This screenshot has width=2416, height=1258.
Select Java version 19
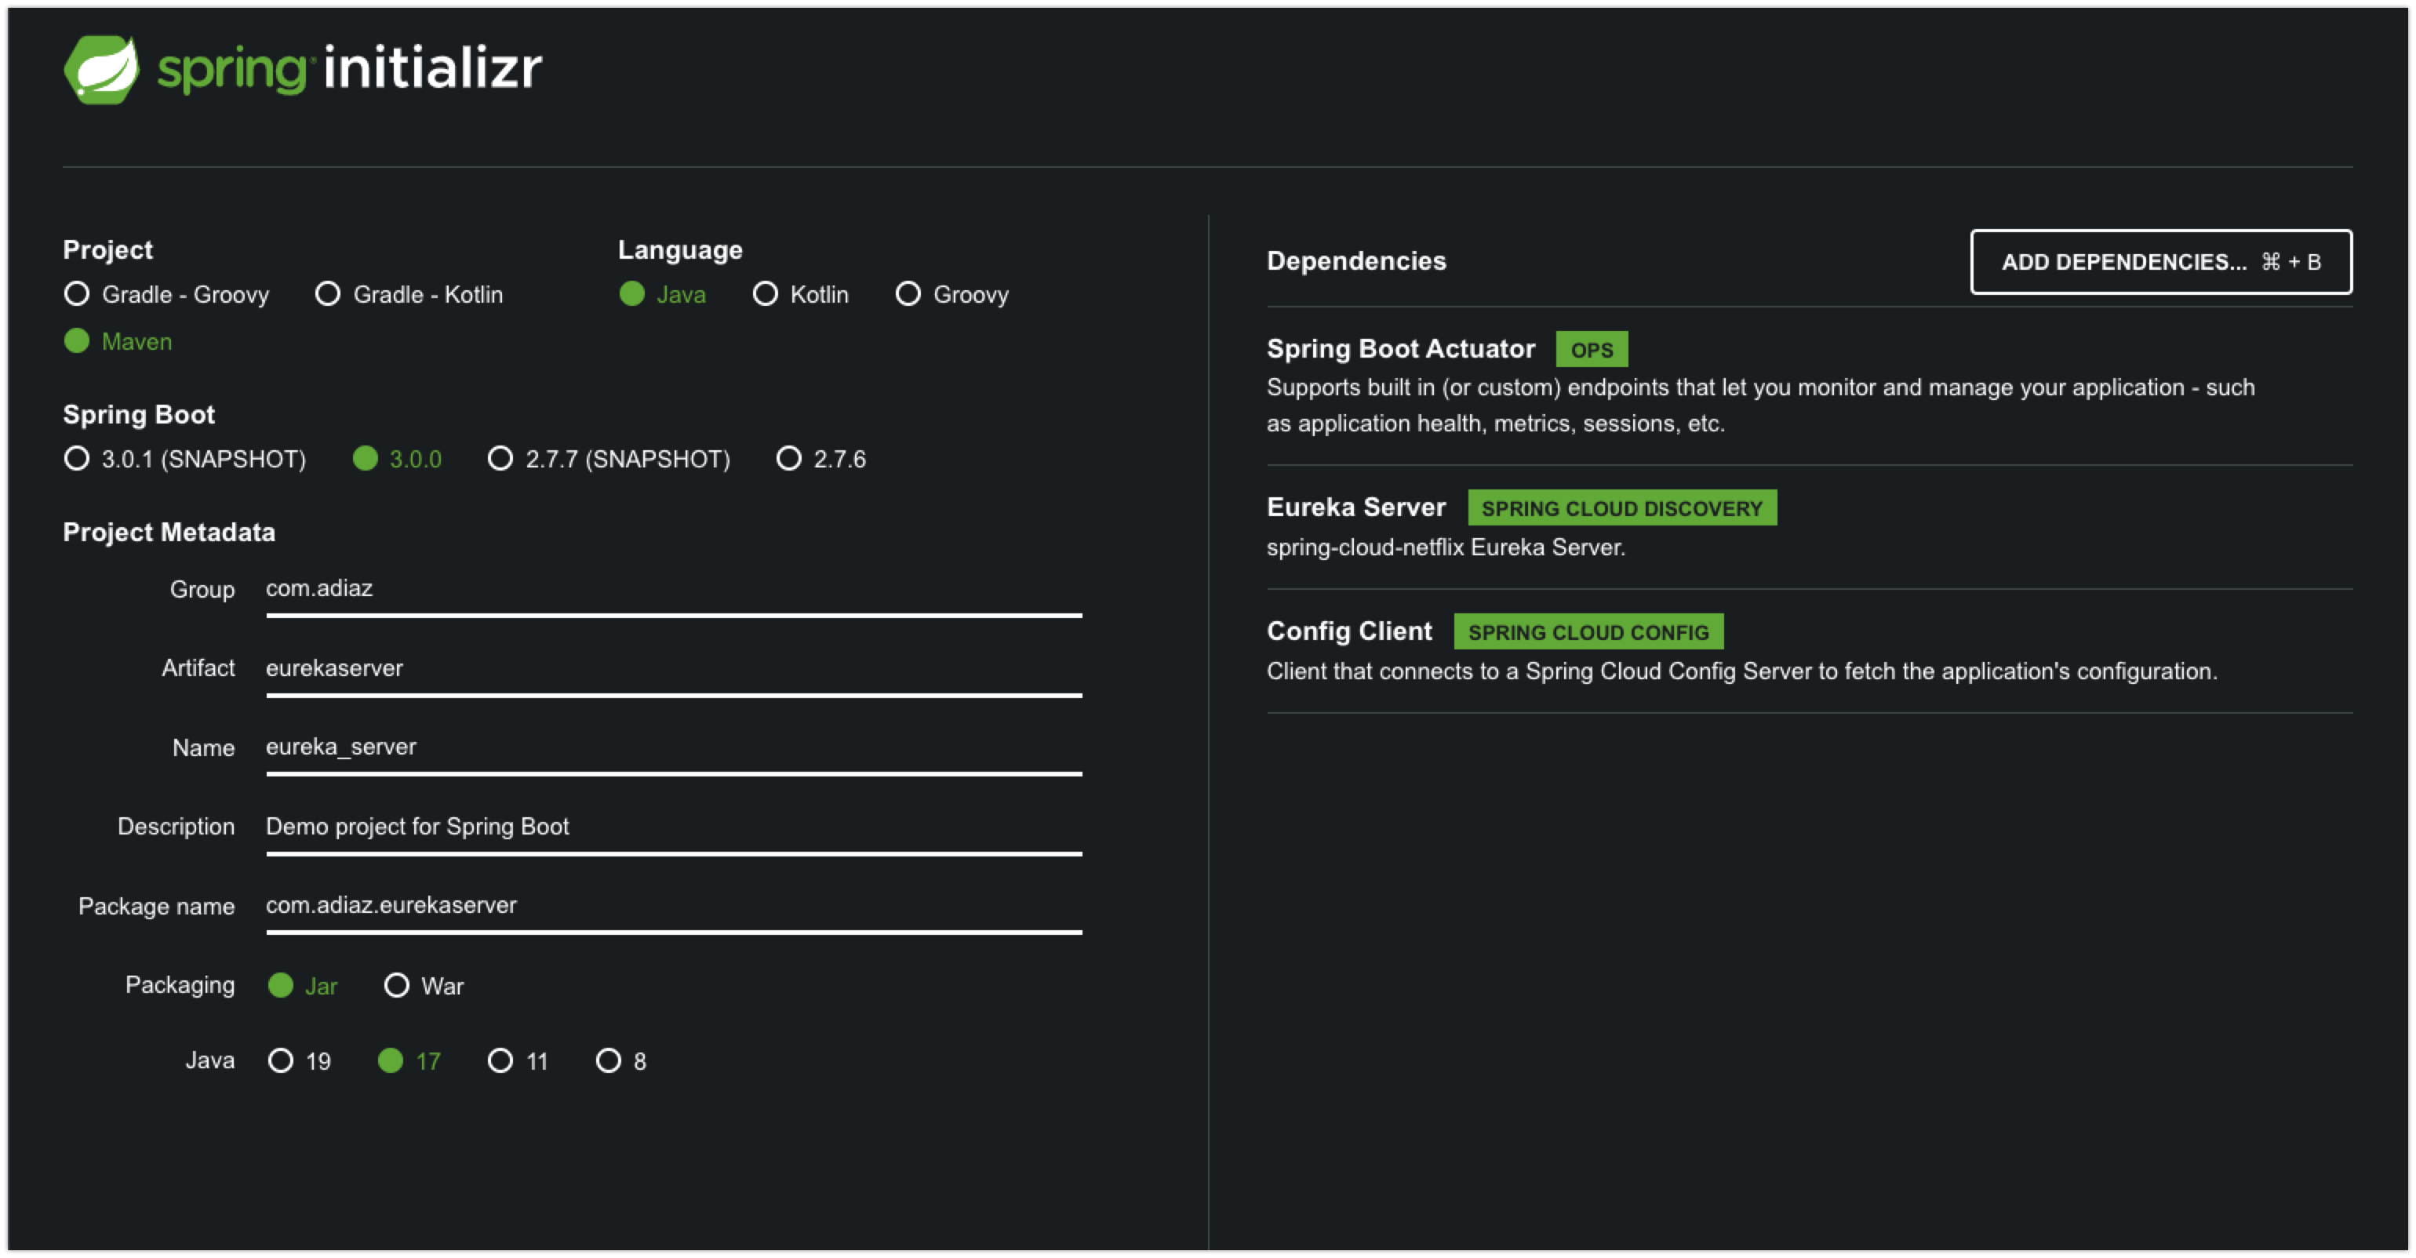click(x=300, y=1061)
